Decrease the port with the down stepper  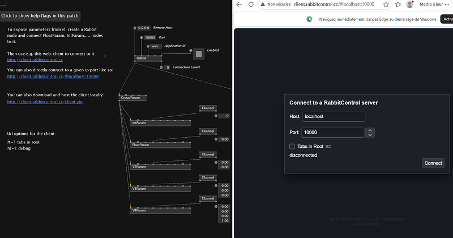[370, 135]
